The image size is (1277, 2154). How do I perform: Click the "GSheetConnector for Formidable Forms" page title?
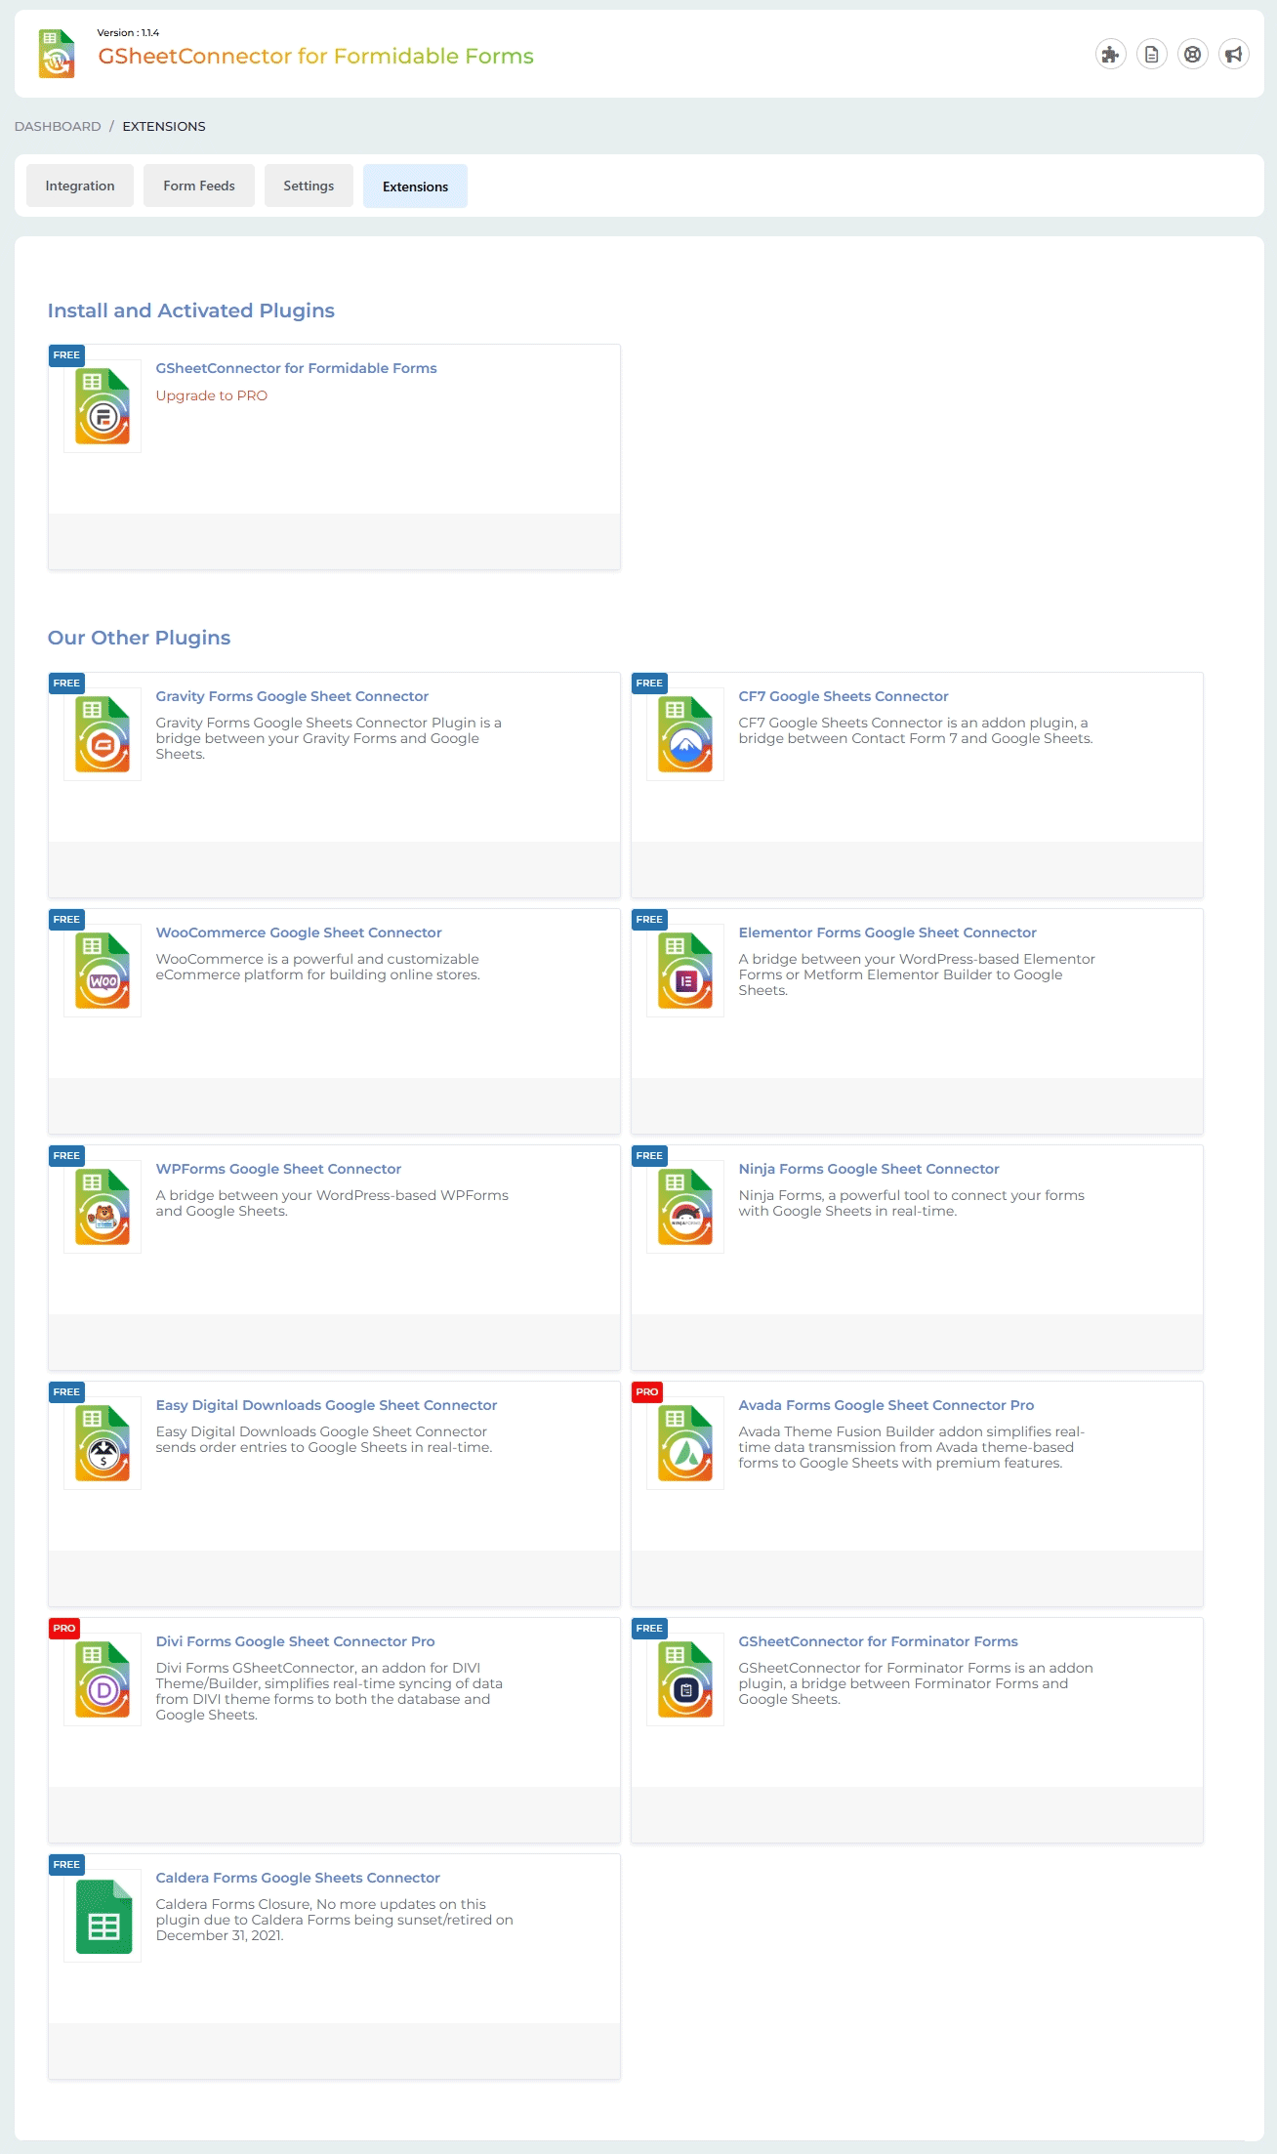[x=315, y=57]
